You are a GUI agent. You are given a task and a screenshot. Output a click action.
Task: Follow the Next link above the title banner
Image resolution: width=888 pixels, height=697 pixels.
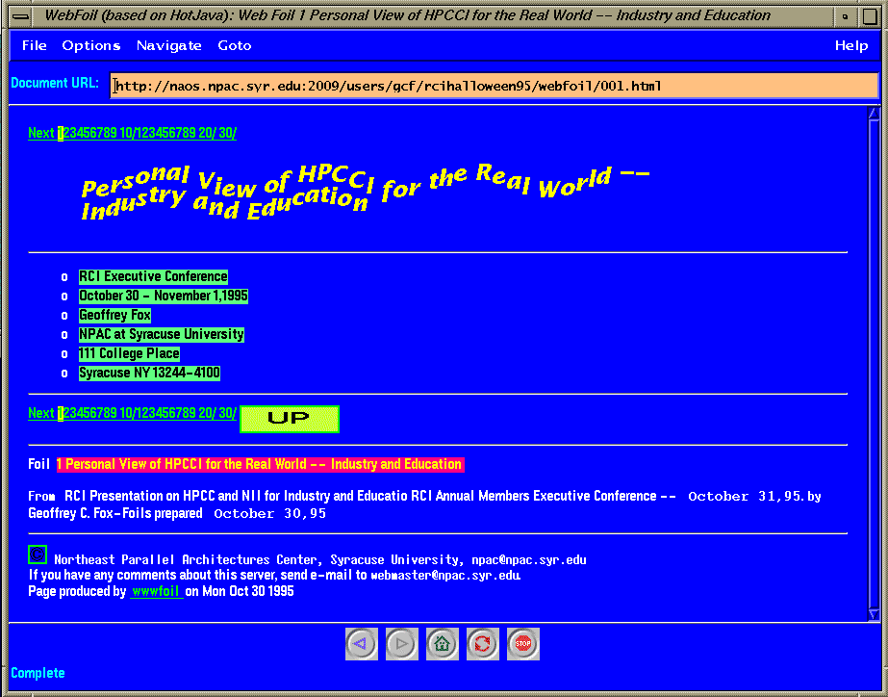41,133
